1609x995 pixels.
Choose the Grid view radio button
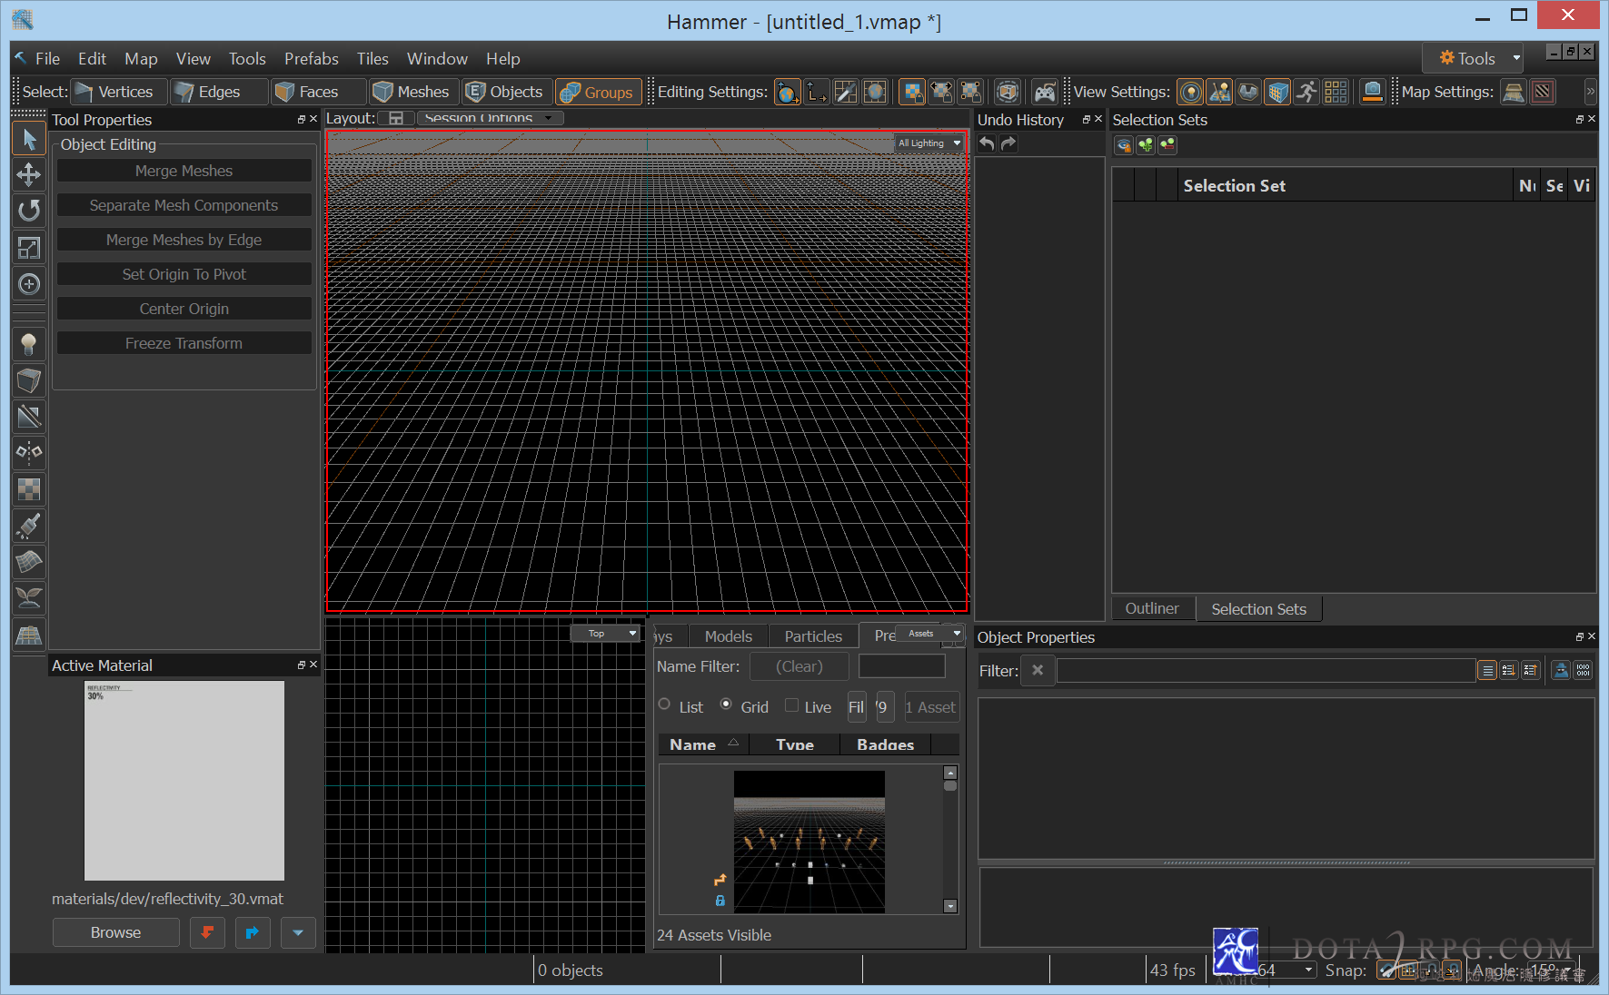click(x=726, y=704)
